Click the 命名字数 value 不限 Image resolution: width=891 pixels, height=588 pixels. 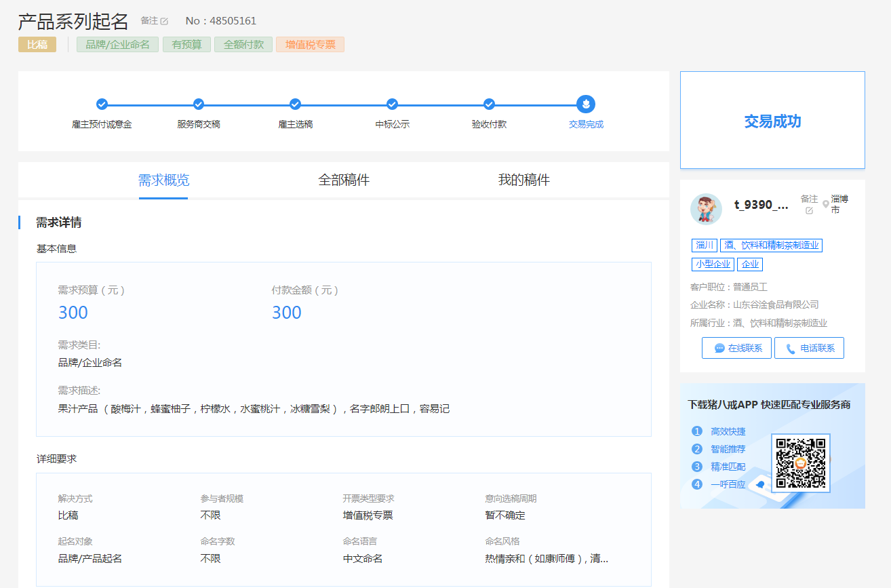(211, 559)
